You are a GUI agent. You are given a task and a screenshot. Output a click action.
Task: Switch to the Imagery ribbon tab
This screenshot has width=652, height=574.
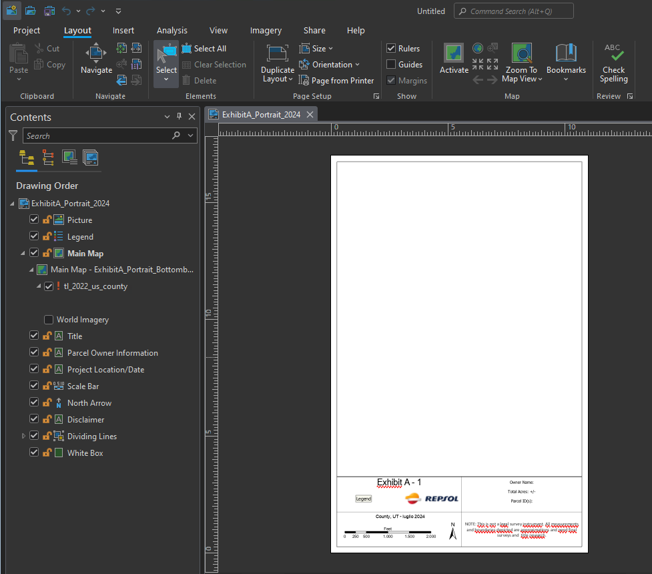pos(266,31)
